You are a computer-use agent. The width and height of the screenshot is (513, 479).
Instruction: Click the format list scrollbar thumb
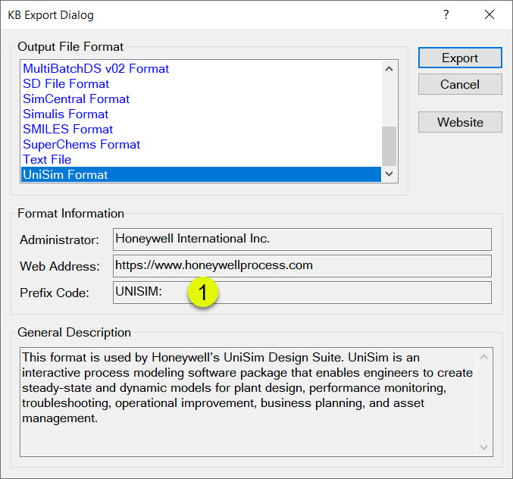click(x=389, y=145)
